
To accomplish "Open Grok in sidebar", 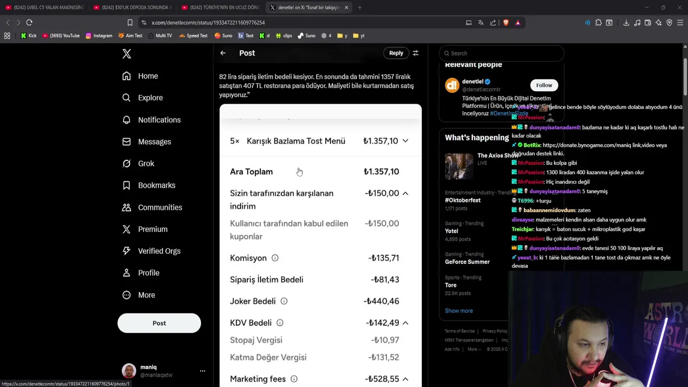I will tap(138, 163).
